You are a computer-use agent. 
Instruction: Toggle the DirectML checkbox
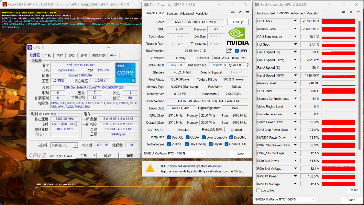point(231,137)
